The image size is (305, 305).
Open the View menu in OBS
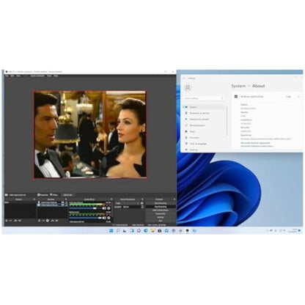click(x=18, y=76)
